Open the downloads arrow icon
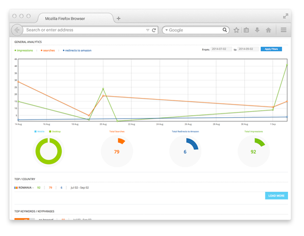The image size is (304, 236). pyautogui.click(x=257, y=30)
